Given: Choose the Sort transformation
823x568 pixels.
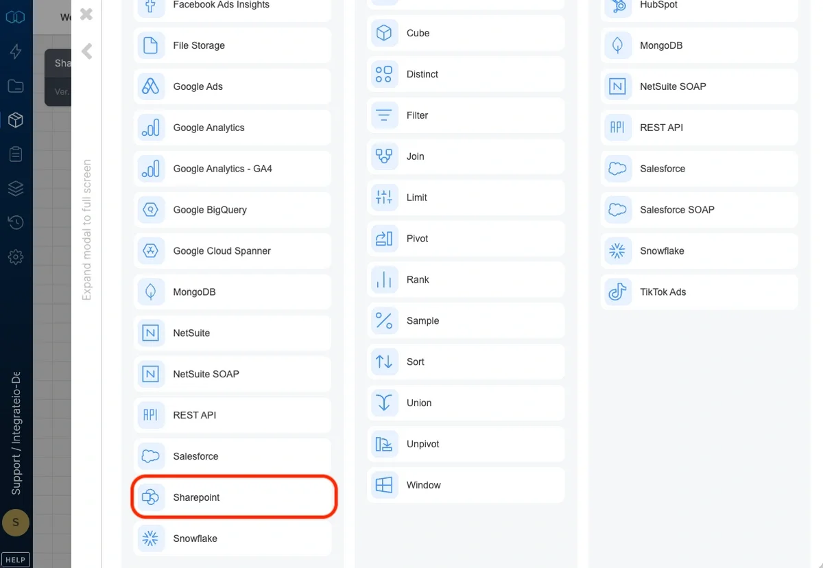Looking at the screenshot, I should point(466,362).
